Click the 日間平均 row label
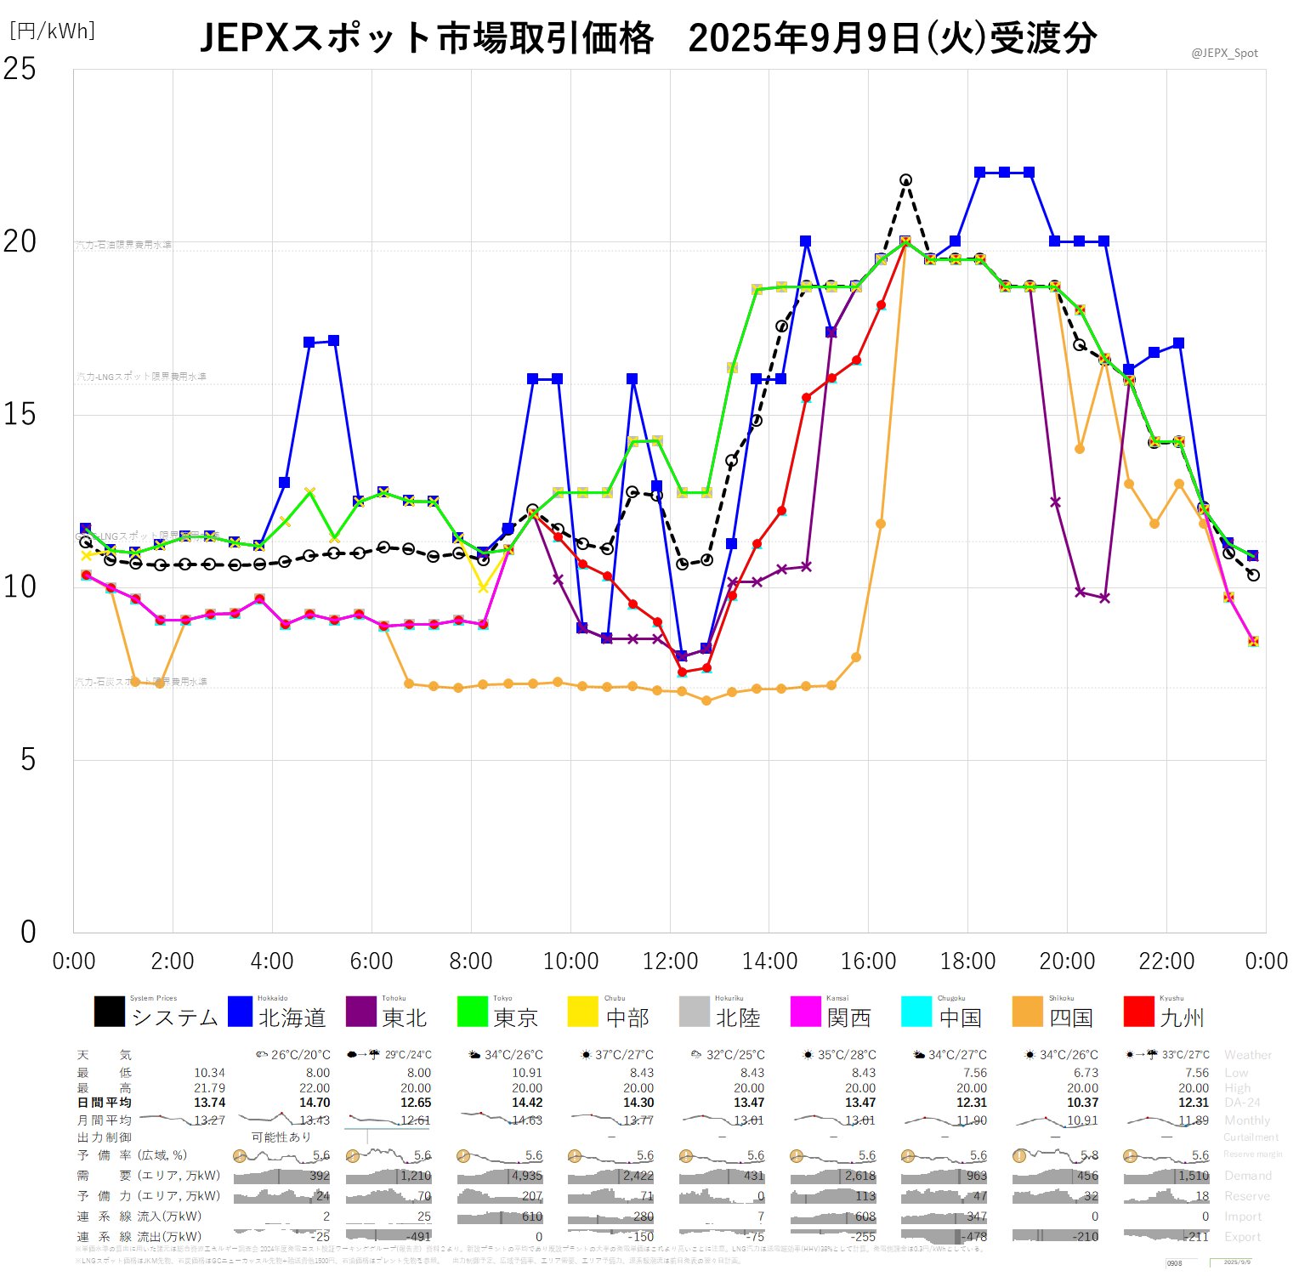This screenshot has width=1299, height=1276. pyautogui.click(x=104, y=1103)
